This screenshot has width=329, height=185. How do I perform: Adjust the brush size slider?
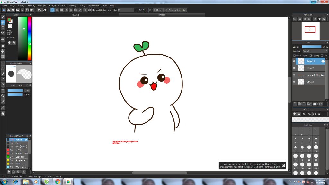coord(15,90)
